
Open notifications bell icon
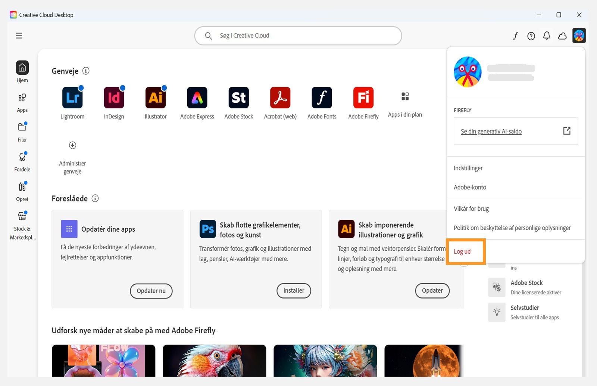click(547, 36)
